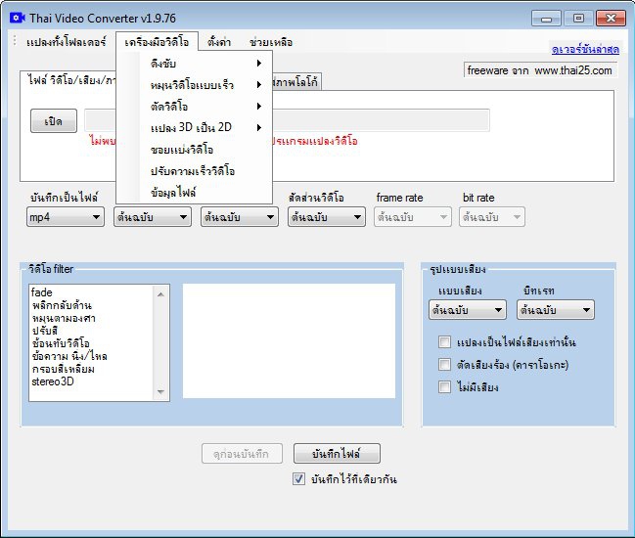The image size is (635, 538).
Task: Open the ต้นฉบับ dropdown left of สัดส่วนวิดีโอ
Action: [x=240, y=217]
